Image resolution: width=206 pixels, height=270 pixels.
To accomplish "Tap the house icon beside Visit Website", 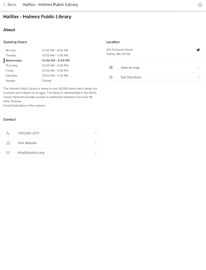I will click(x=8, y=143).
